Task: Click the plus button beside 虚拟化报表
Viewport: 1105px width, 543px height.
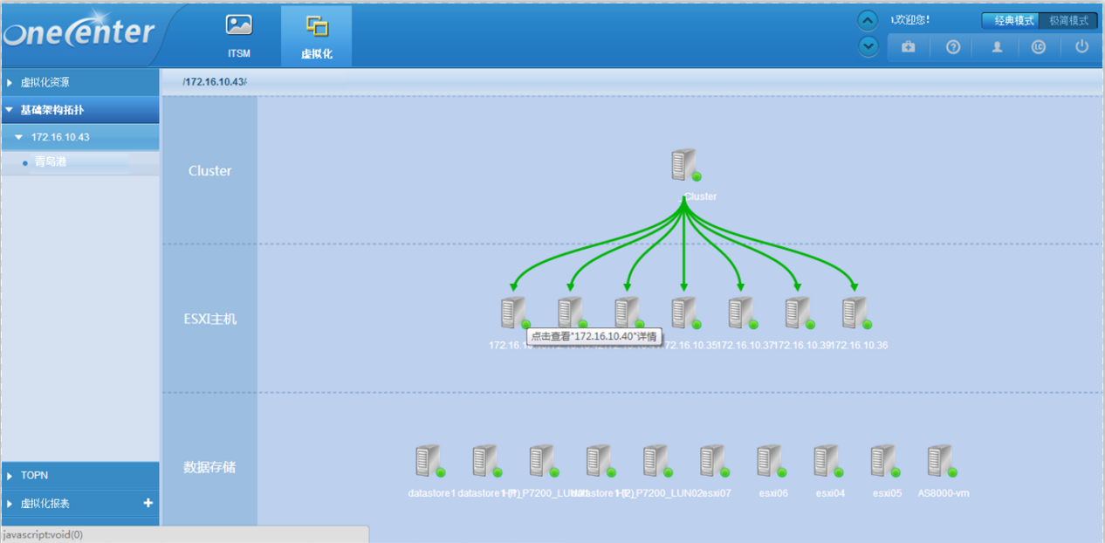Action: 148,503
